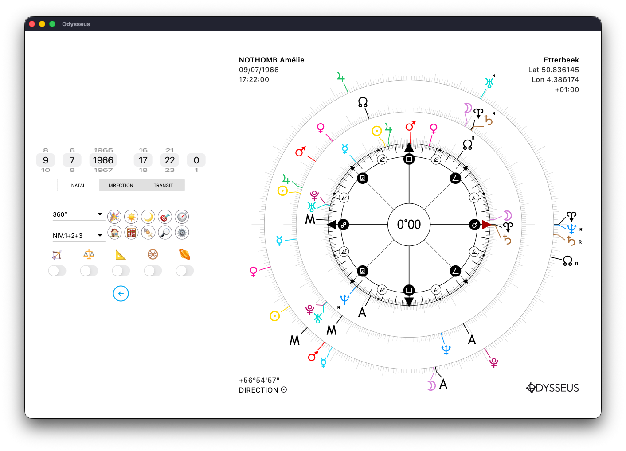Switch to the TRANSIT tab
Screen dimensions: 626x451
(x=163, y=185)
